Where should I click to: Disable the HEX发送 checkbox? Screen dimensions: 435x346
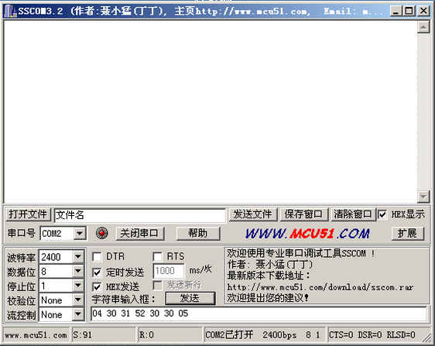97,286
